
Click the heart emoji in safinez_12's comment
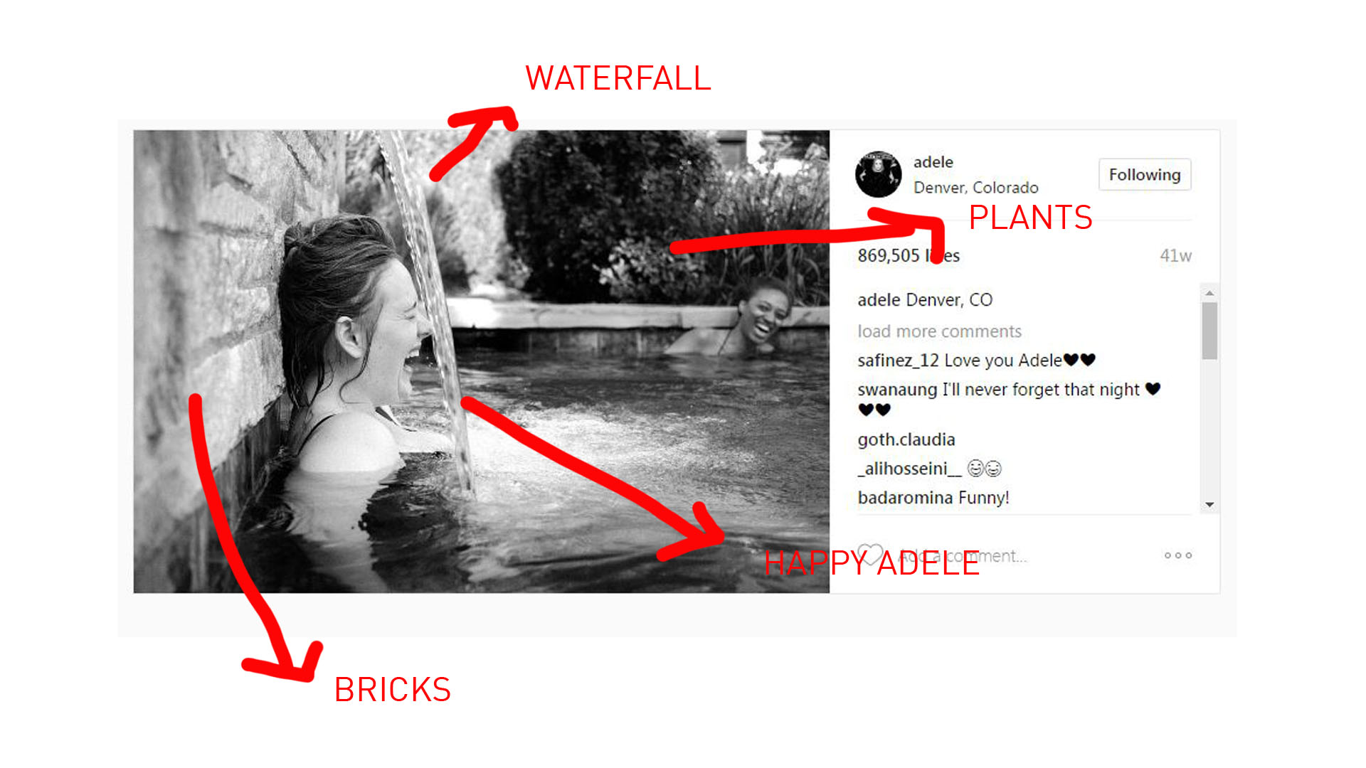coord(1081,361)
